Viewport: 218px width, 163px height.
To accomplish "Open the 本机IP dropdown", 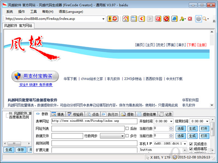I will pyautogui.click(x=185, y=144).
